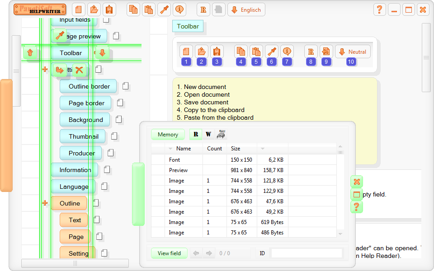
Task: Click the RAM icon in the Memory dialog
Action: coord(221,134)
